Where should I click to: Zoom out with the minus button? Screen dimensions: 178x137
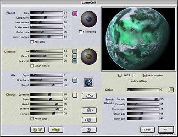120,75
